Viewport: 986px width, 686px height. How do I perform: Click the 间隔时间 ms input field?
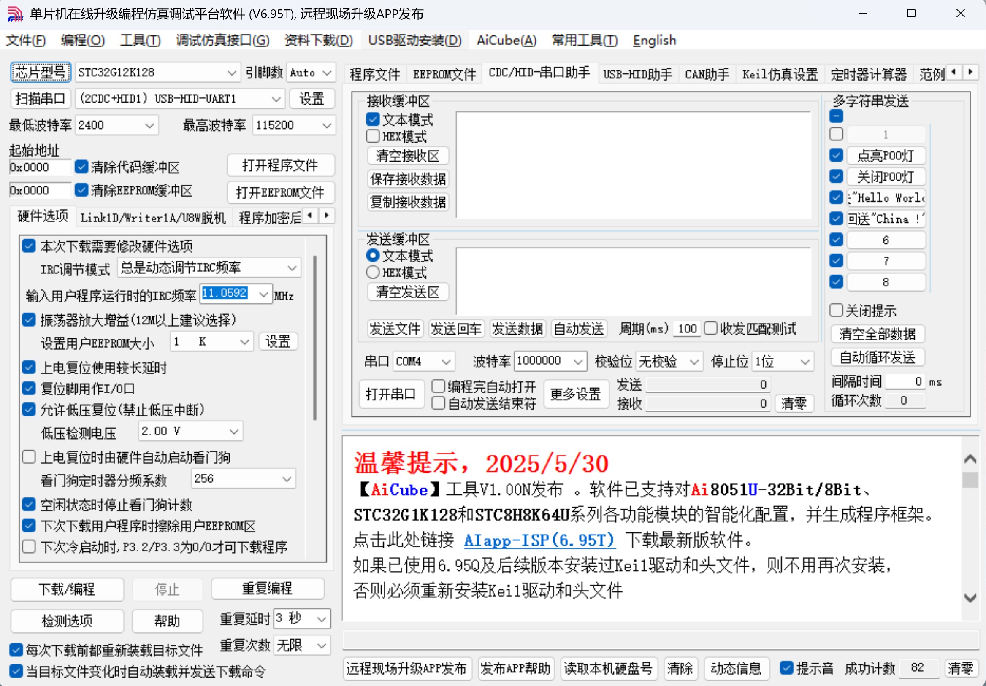(905, 382)
